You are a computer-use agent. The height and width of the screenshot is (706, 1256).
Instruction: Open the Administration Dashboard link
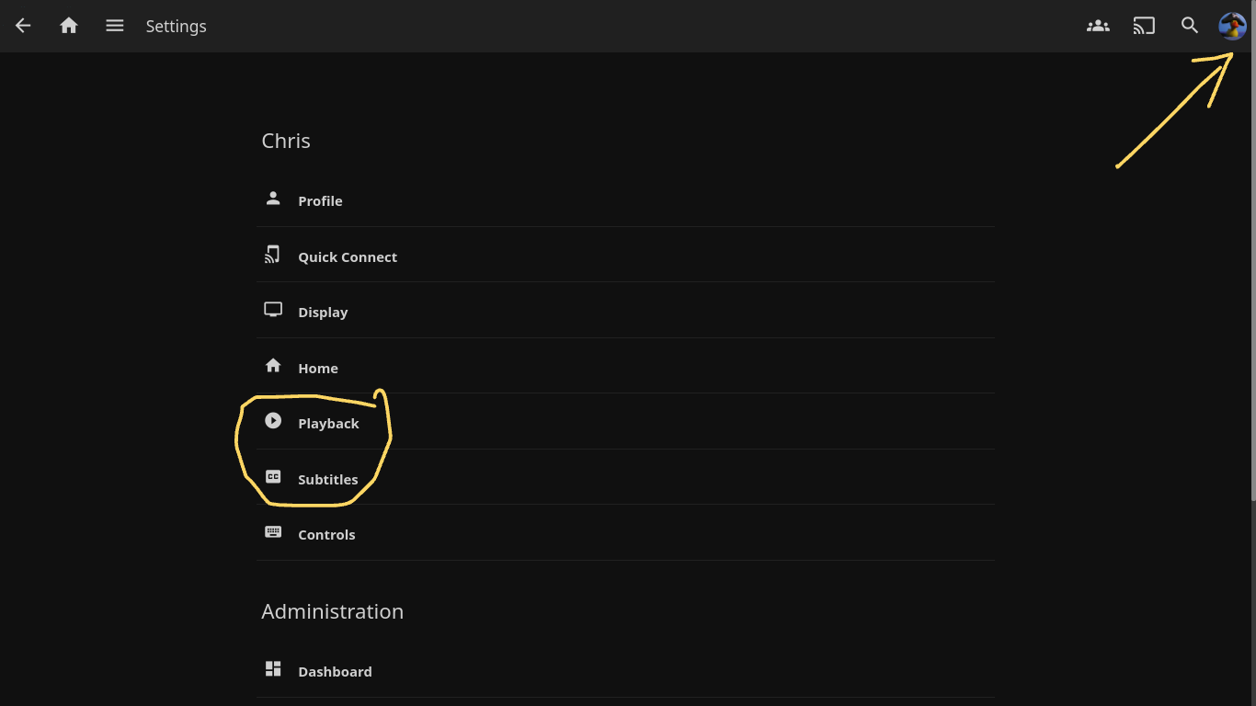coord(335,672)
